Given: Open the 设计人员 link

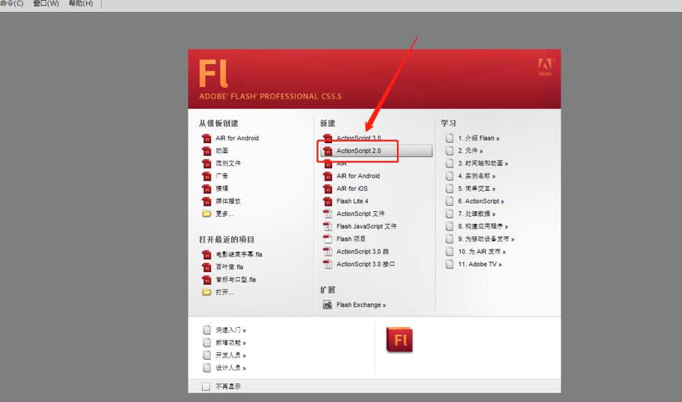Looking at the screenshot, I should (231, 368).
